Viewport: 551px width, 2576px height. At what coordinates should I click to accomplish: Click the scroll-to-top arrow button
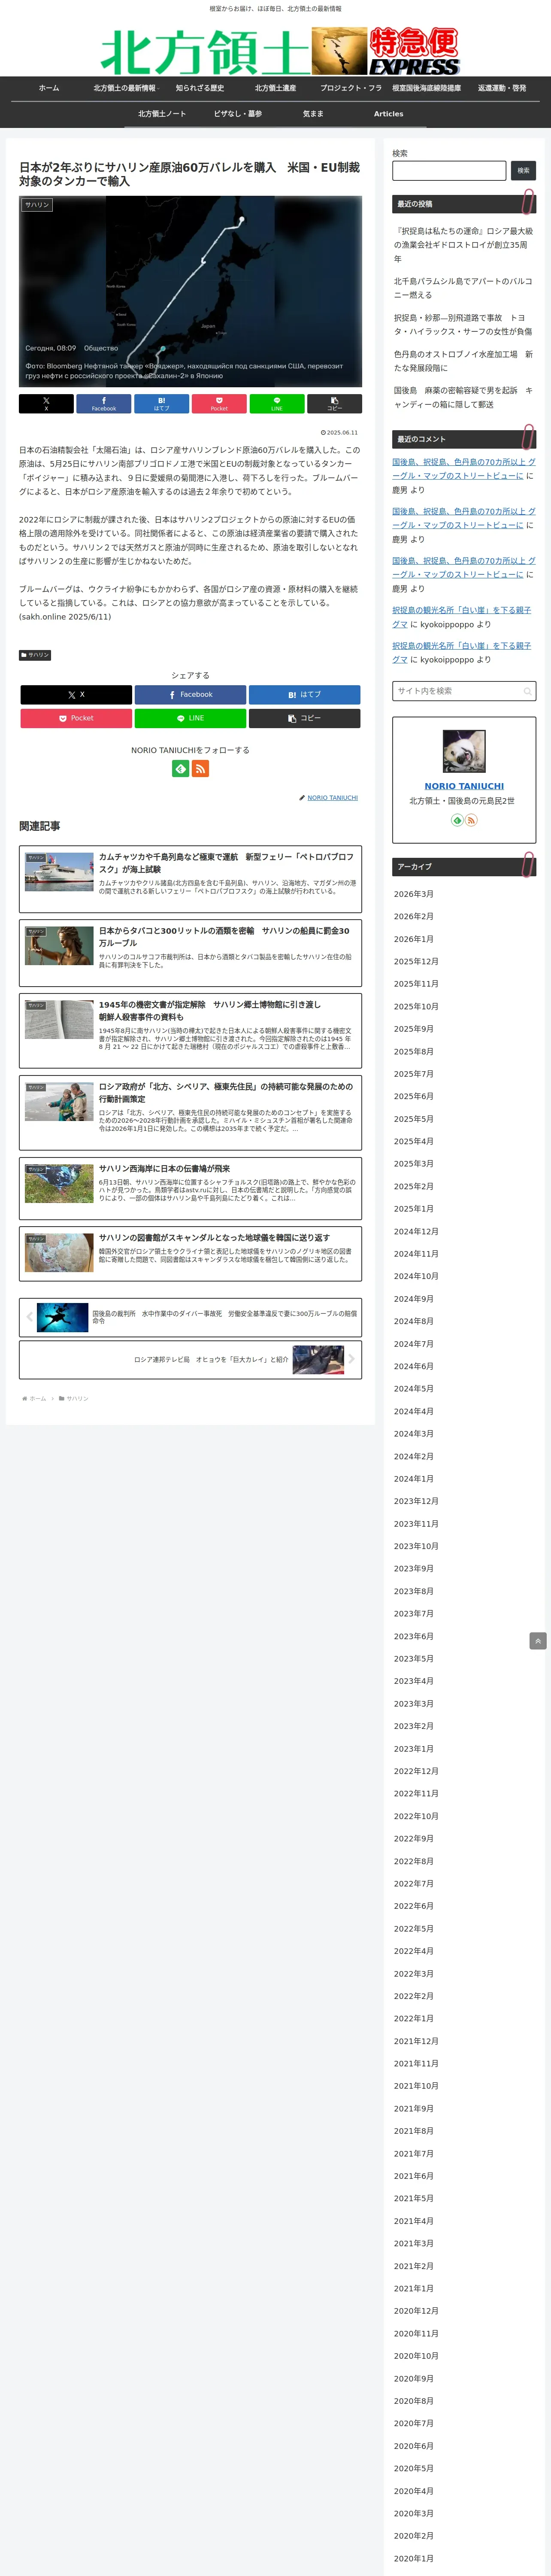538,1641
